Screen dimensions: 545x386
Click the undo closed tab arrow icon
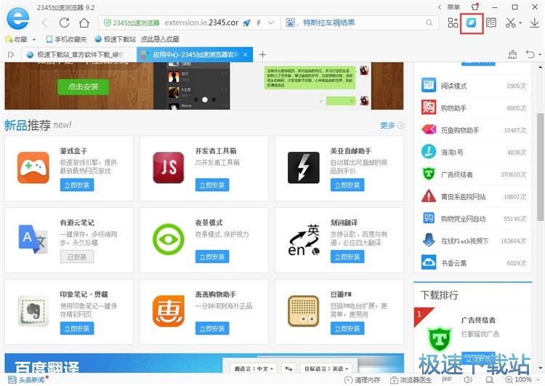(x=530, y=55)
